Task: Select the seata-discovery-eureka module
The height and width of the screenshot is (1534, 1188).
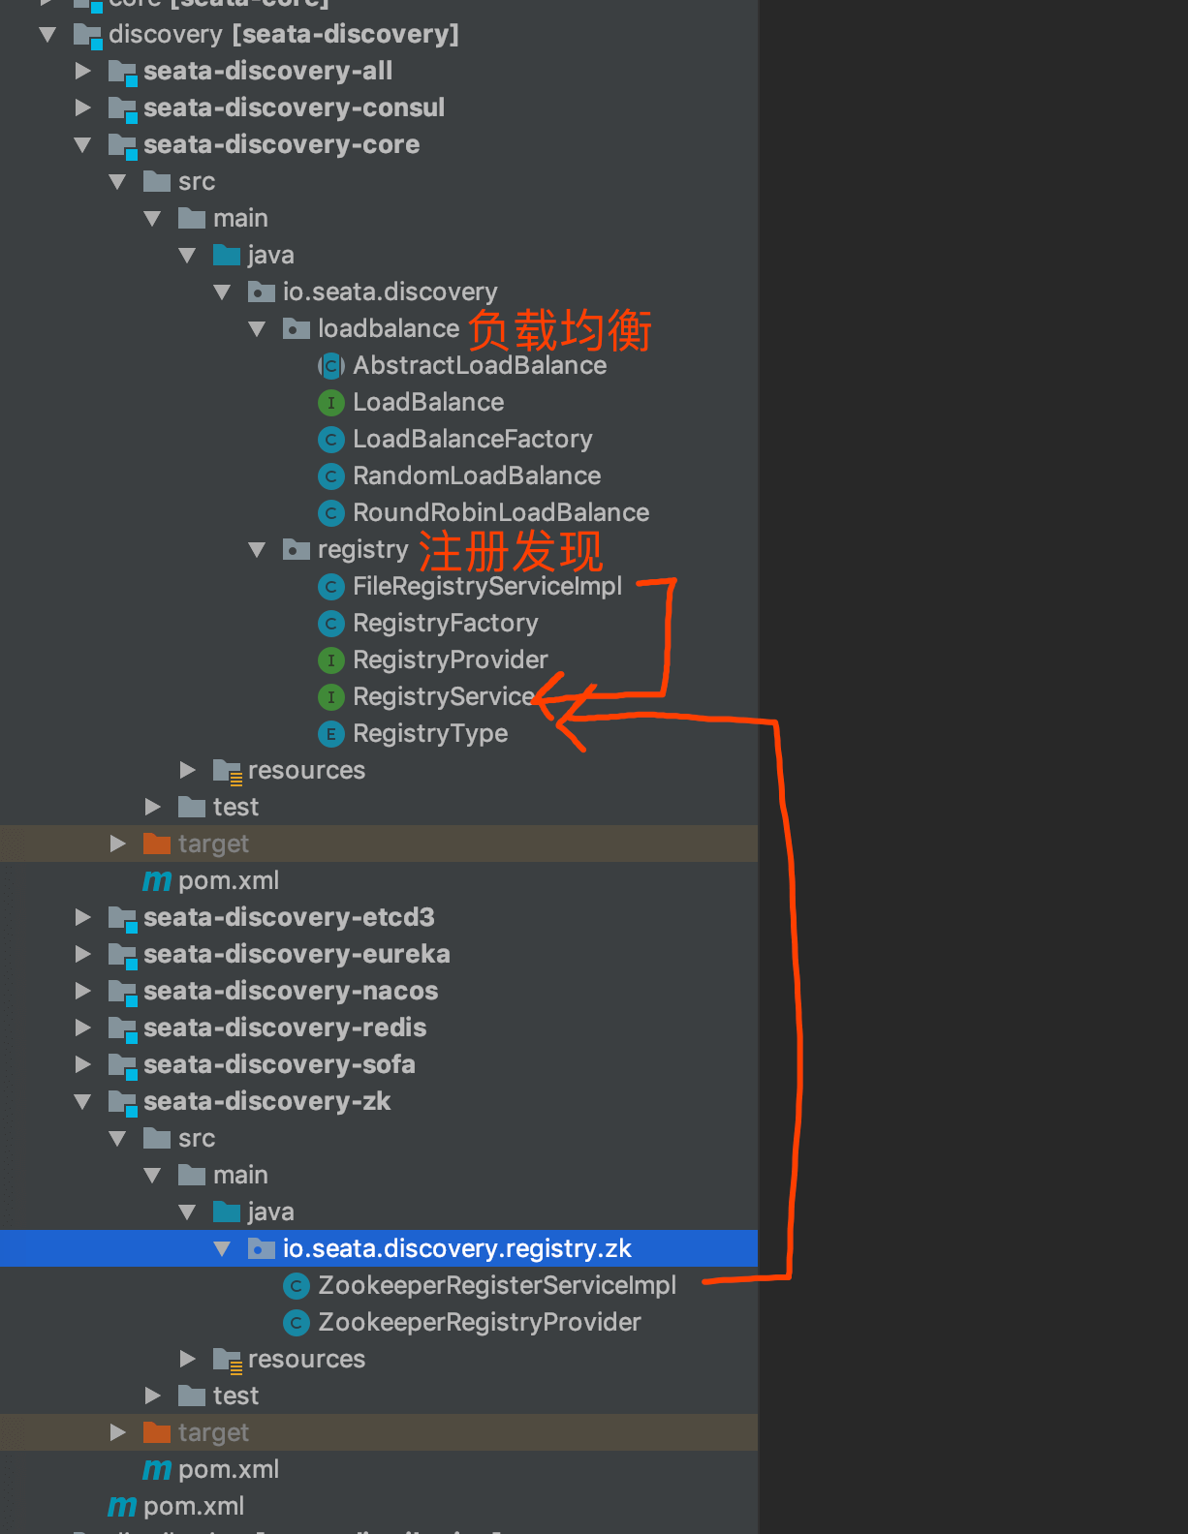Action: pyautogui.click(x=297, y=954)
